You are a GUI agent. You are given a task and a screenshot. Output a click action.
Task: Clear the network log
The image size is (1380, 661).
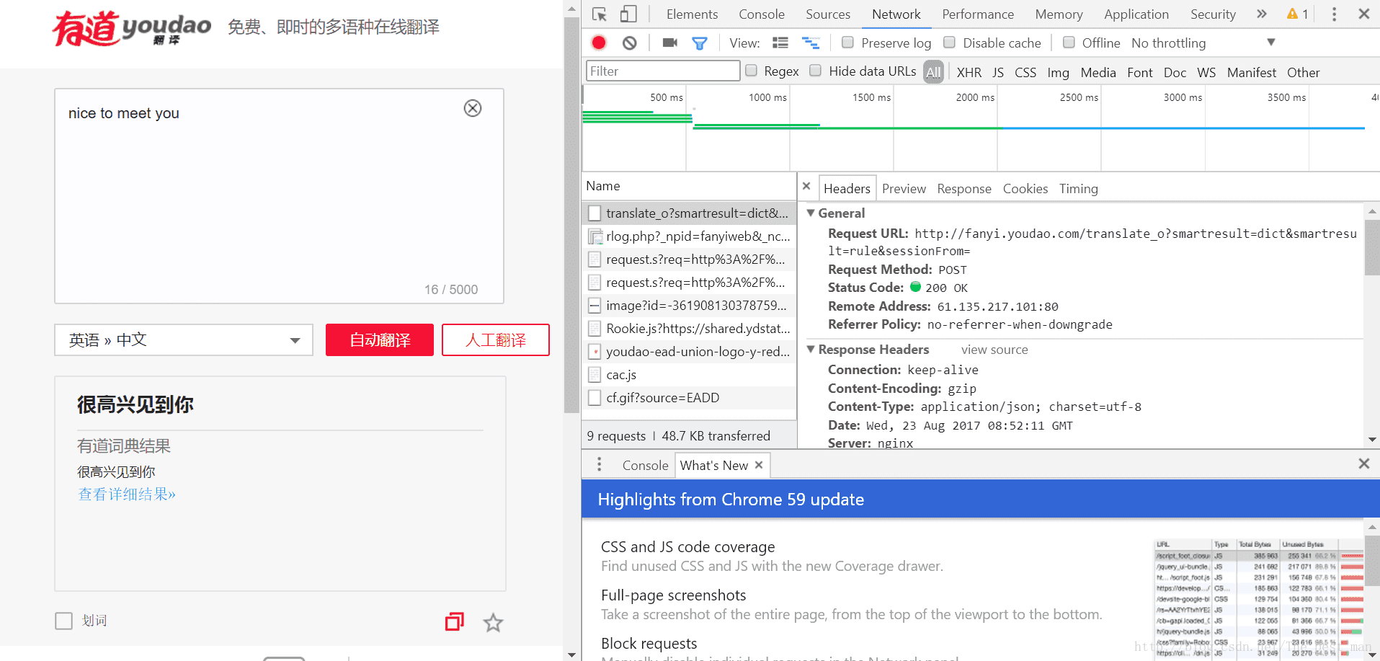(x=630, y=43)
